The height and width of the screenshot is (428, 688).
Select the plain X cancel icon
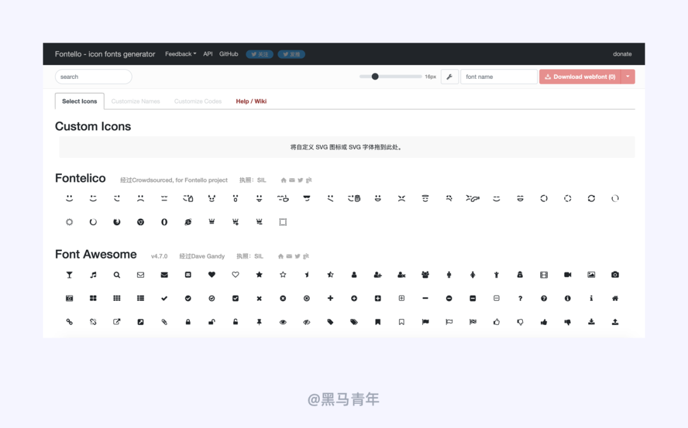259,298
